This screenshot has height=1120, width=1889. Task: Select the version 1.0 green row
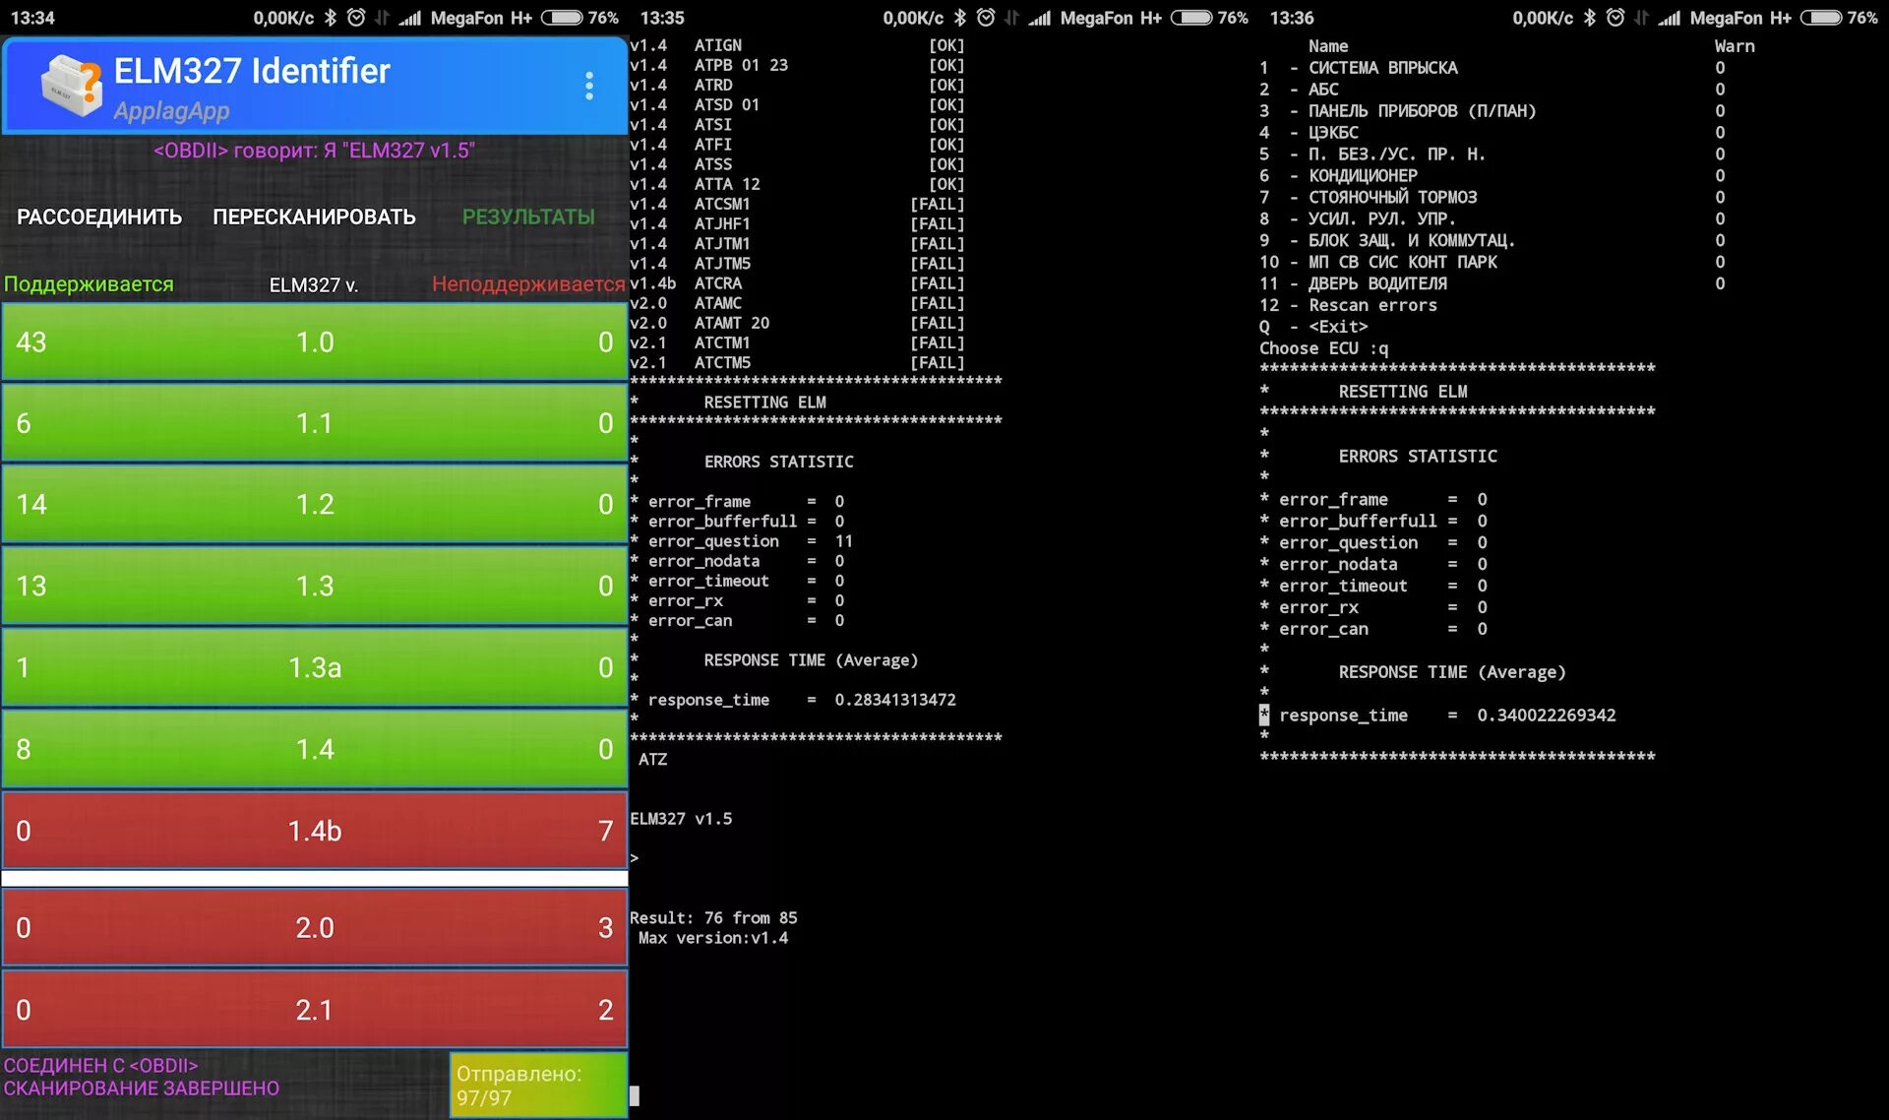tap(315, 342)
